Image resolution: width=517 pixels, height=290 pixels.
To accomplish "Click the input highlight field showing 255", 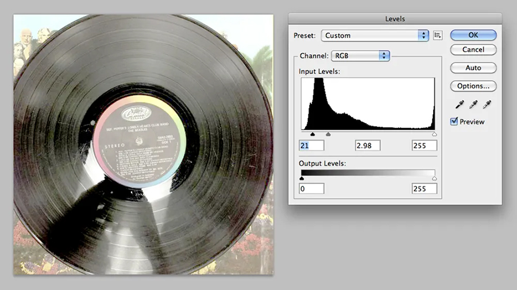I will [424, 146].
